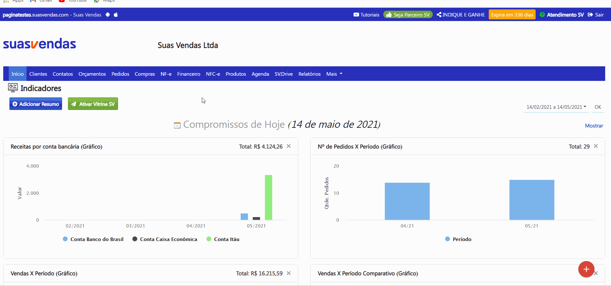Click the red plus floating action button
This screenshot has width=611, height=286.
[586, 269]
